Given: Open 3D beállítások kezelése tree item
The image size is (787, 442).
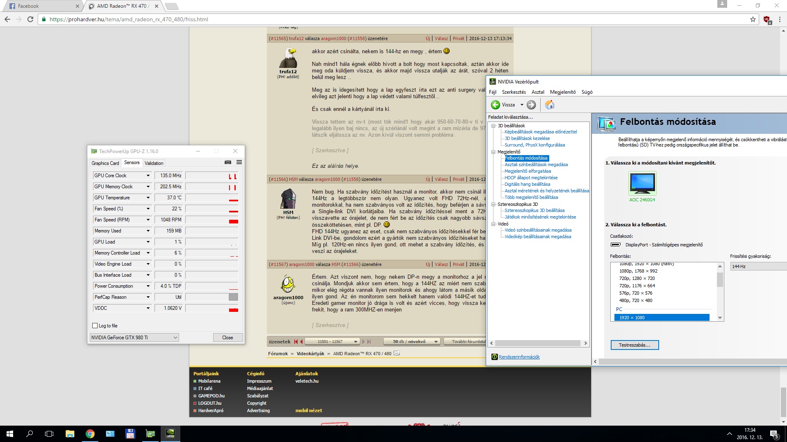Looking at the screenshot, I should click(x=527, y=138).
